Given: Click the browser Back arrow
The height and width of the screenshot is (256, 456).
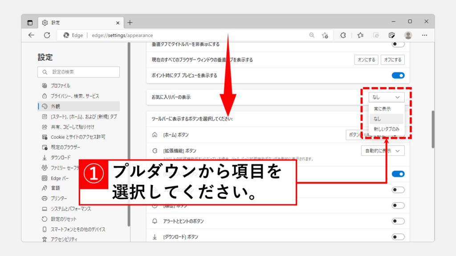Looking at the screenshot, I should (x=31, y=36).
